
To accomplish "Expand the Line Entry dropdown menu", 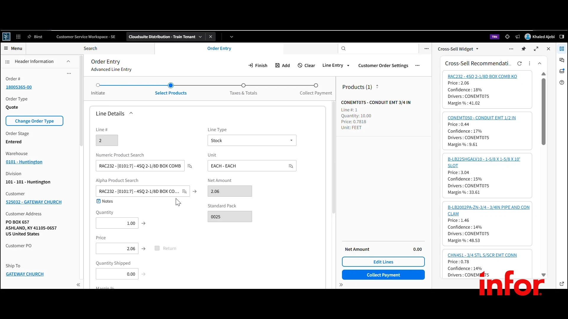I will tap(336, 65).
